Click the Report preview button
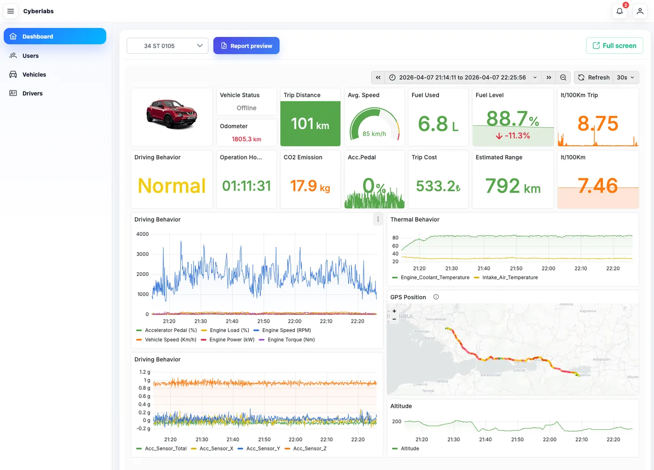The height and width of the screenshot is (470, 654). (246, 46)
